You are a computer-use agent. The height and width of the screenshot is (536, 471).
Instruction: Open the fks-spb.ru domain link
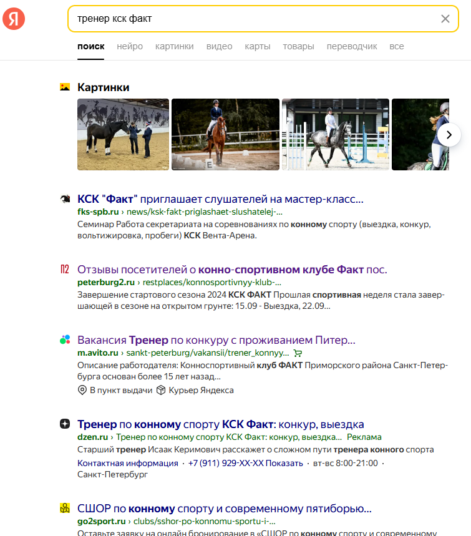(x=98, y=212)
